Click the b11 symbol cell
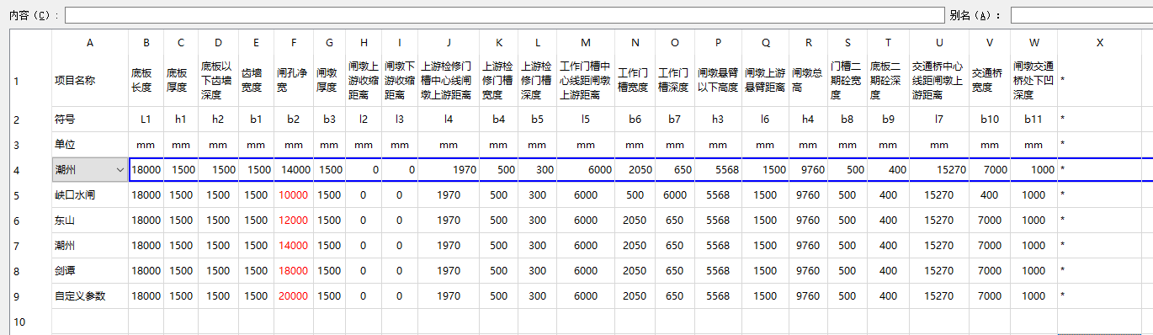The height and width of the screenshot is (335, 1153). (x=1033, y=120)
